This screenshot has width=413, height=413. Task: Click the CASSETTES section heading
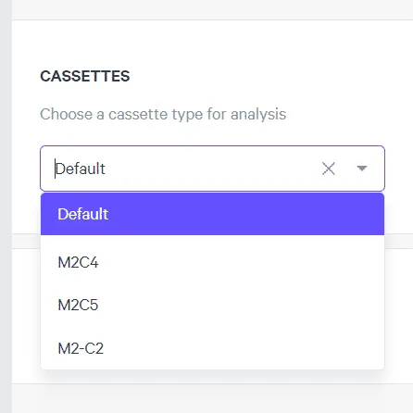[85, 76]
